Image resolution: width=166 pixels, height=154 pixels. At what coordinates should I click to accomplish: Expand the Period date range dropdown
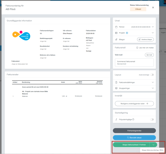pyautogui.click(x=153, y=27)
